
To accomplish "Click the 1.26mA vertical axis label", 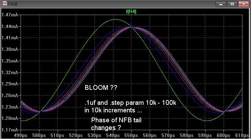I will pyautogui.click(x=10, y=95).
